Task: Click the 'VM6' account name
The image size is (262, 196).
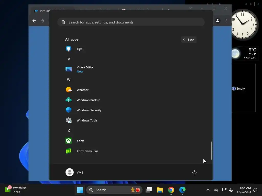Action: point(80,172)
